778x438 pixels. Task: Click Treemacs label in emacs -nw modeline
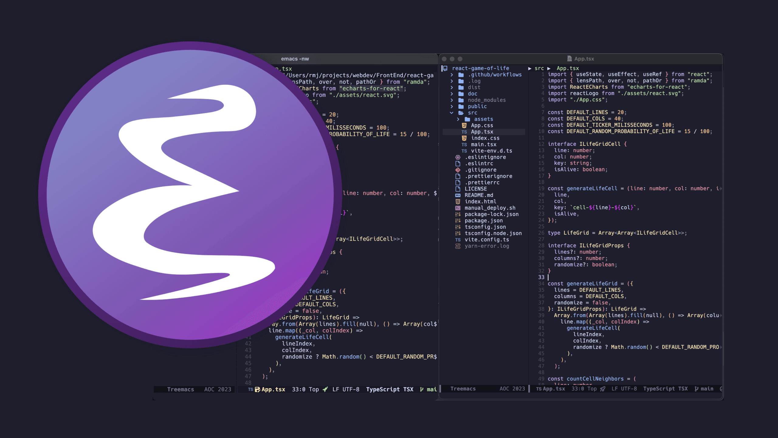coord(180,389)
